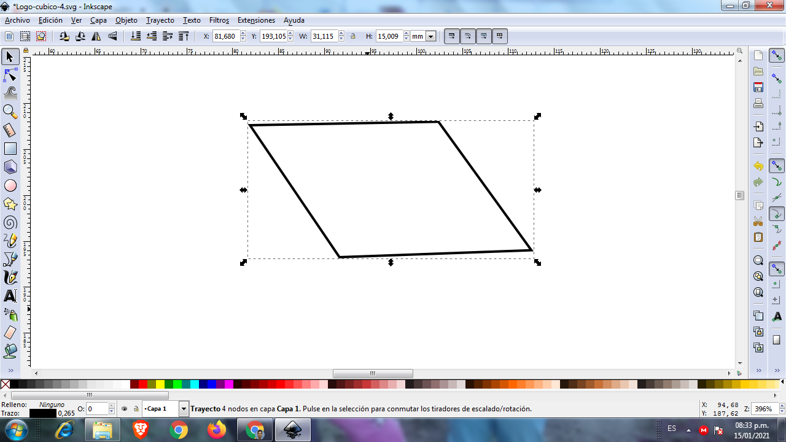
Task: Toggle width-height ratio lock
Action: tap(353, 36)
